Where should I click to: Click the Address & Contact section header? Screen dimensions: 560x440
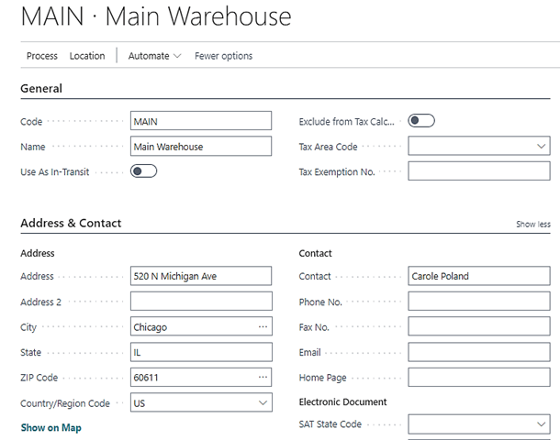pos(71,223)
